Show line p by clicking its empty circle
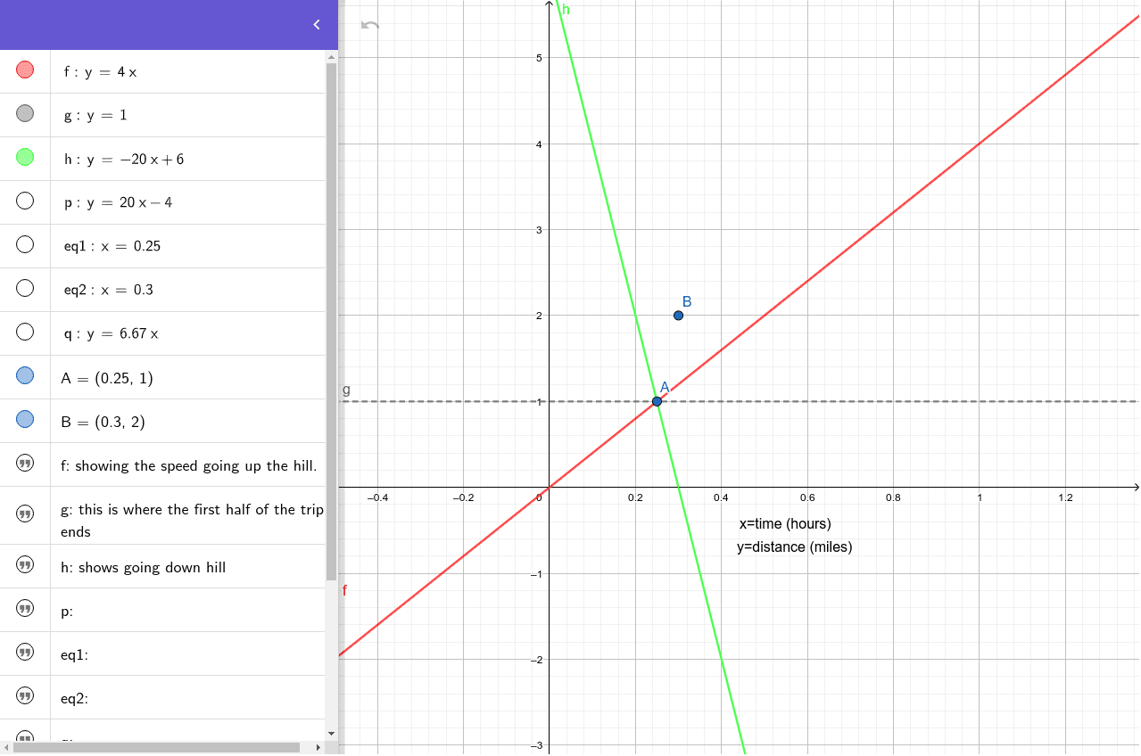The height and width of the screenshot is (756, 1141). tap(24, 200)
